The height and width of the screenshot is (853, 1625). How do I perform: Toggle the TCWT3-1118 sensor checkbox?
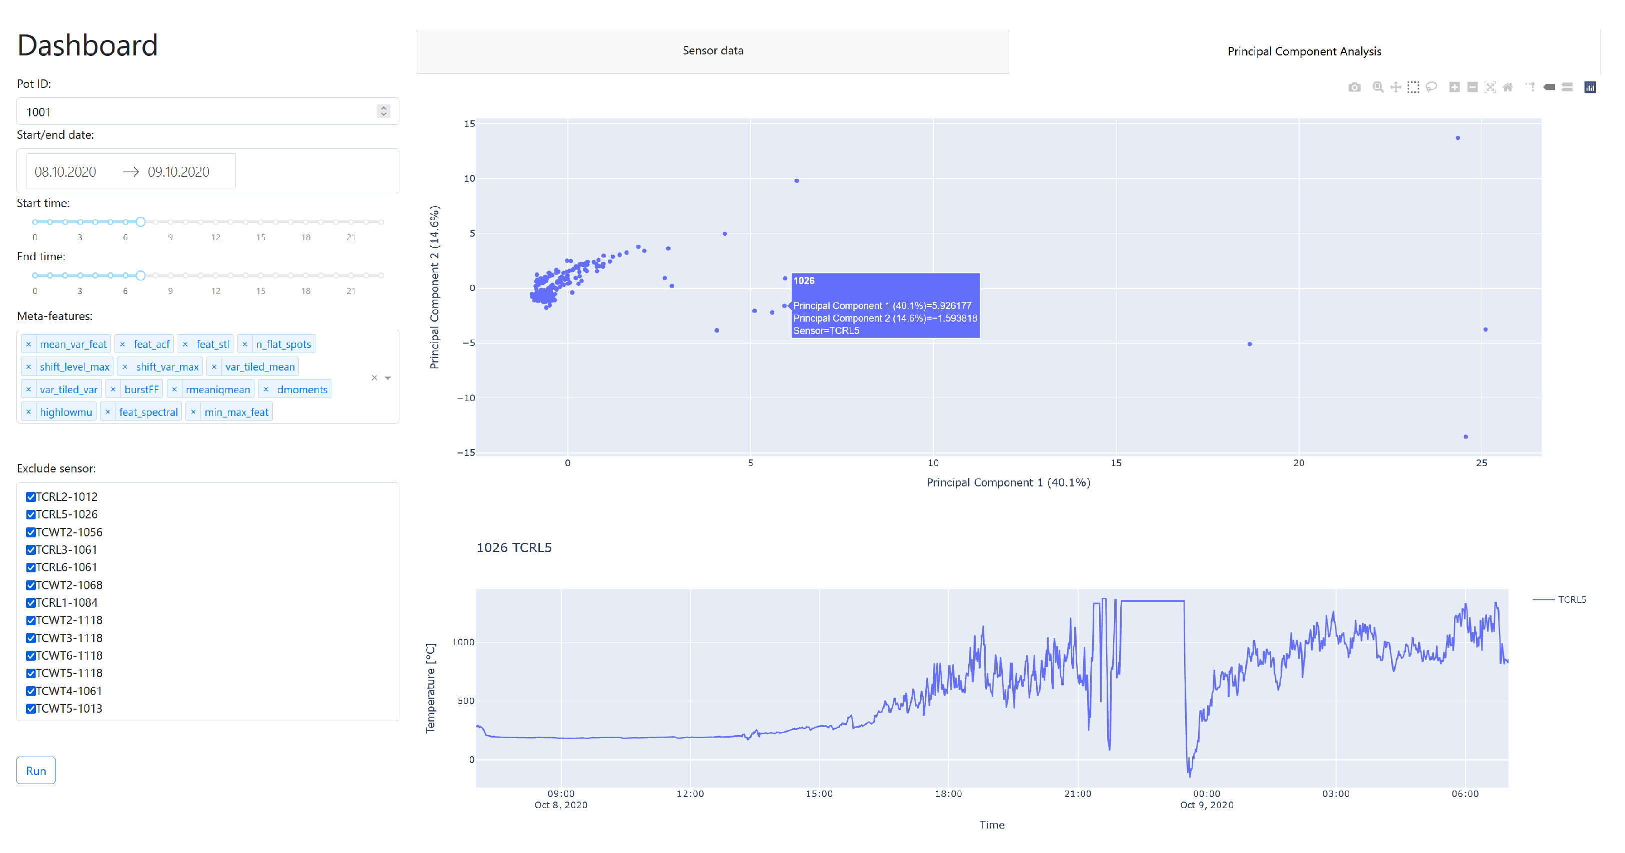click(30, 638)
